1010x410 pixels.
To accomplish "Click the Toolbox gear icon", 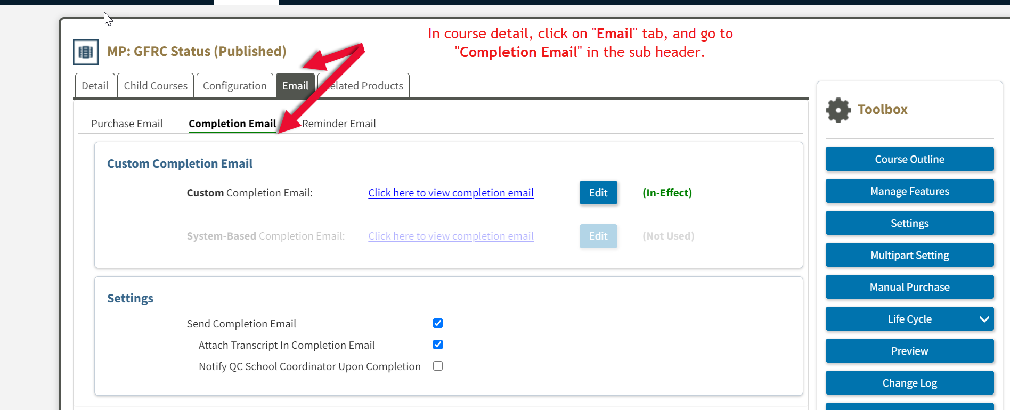I will coord(838,110).
